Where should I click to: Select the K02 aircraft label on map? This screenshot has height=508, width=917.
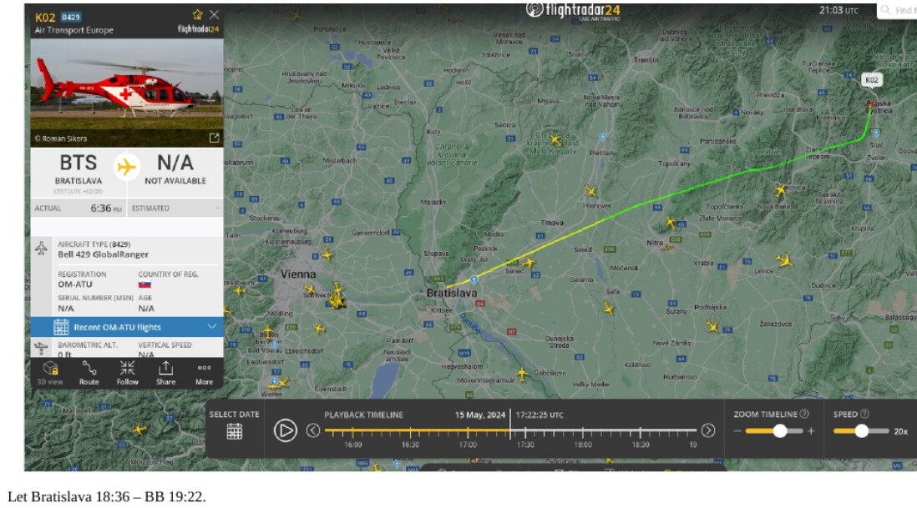coord(871,80)
